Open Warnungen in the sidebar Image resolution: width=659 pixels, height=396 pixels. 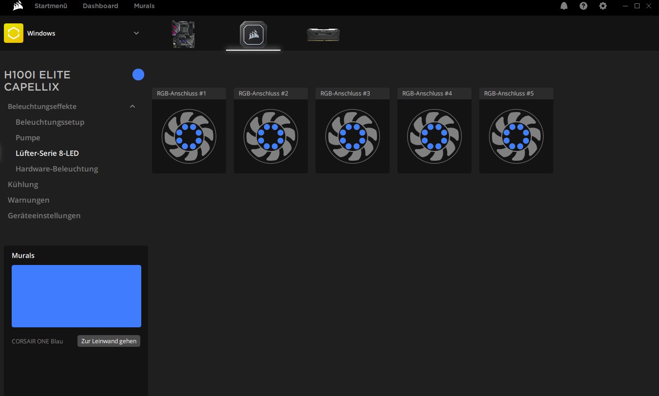coord(29,200)
